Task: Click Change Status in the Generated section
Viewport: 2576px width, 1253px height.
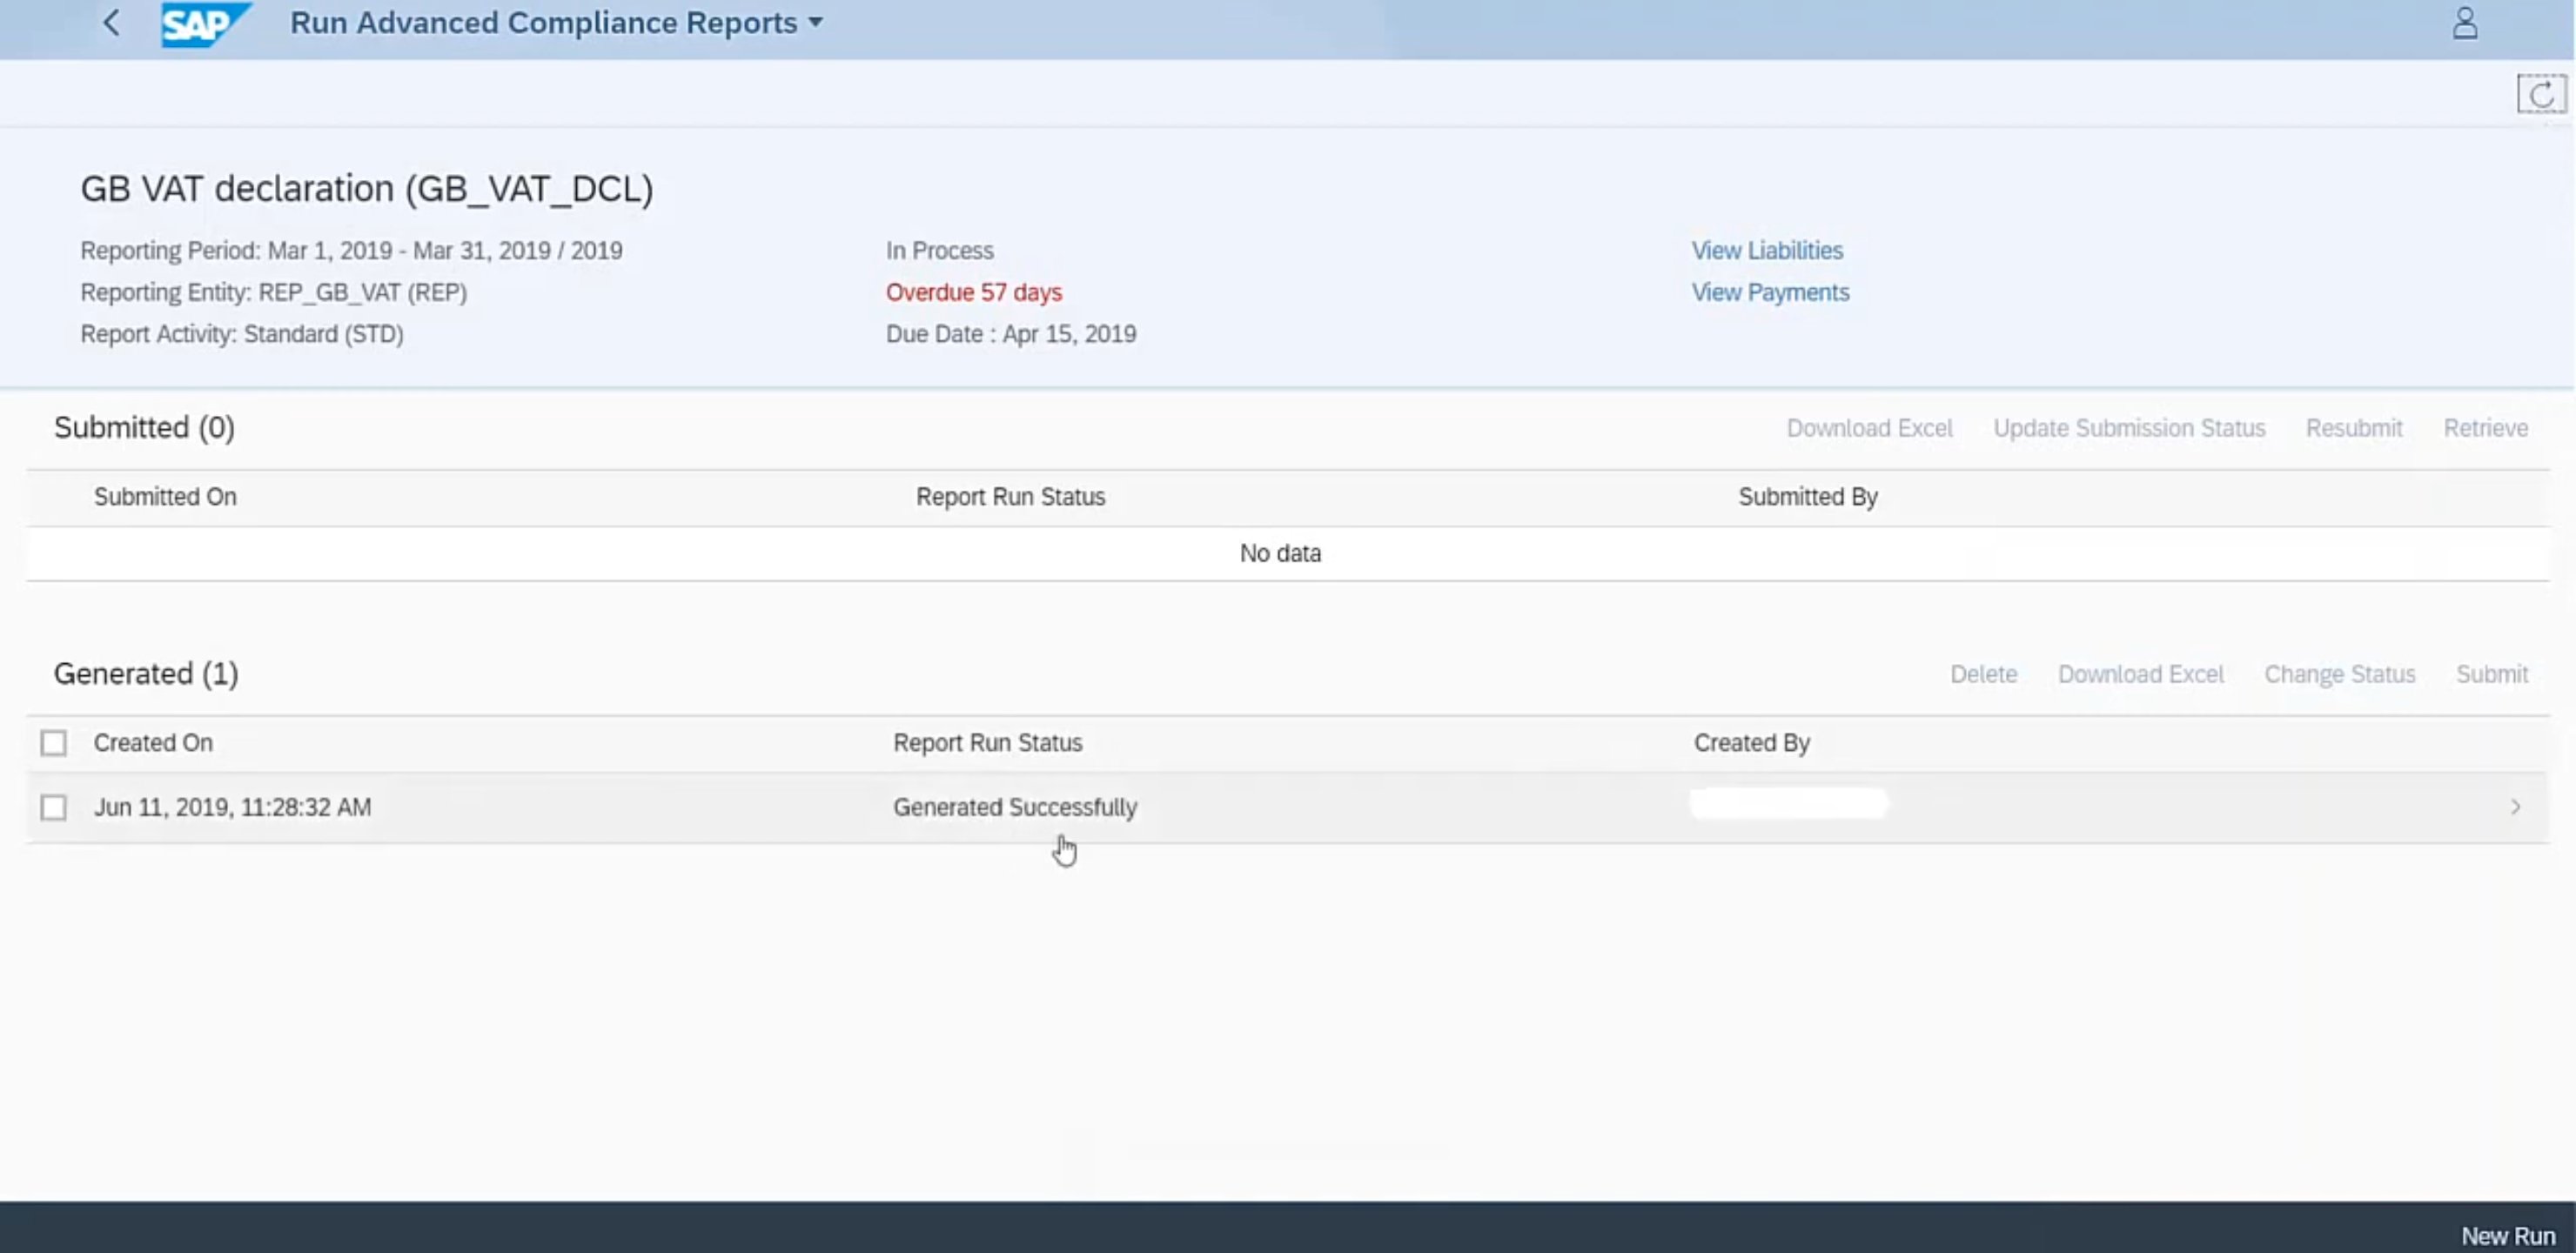Action: point(2339,674)
